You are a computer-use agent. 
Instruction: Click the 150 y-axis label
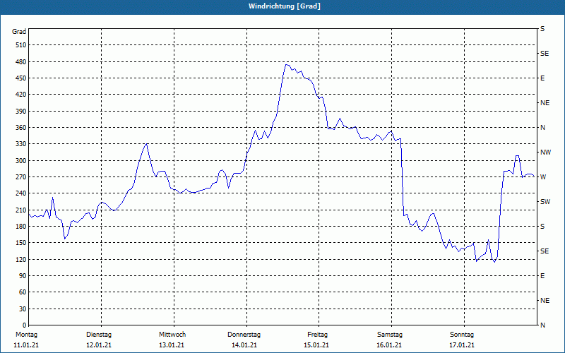[x=21, y=243]
